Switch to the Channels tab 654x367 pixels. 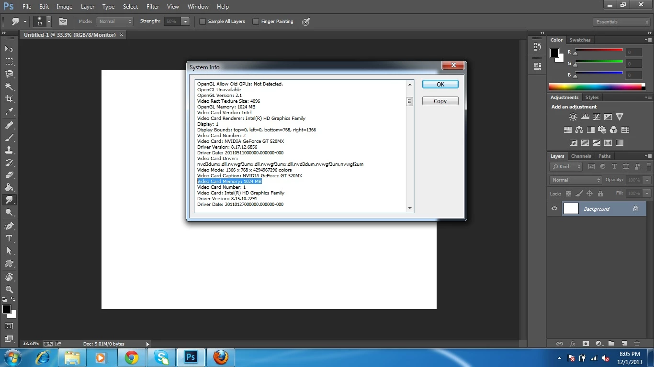[x=581, y=156]
